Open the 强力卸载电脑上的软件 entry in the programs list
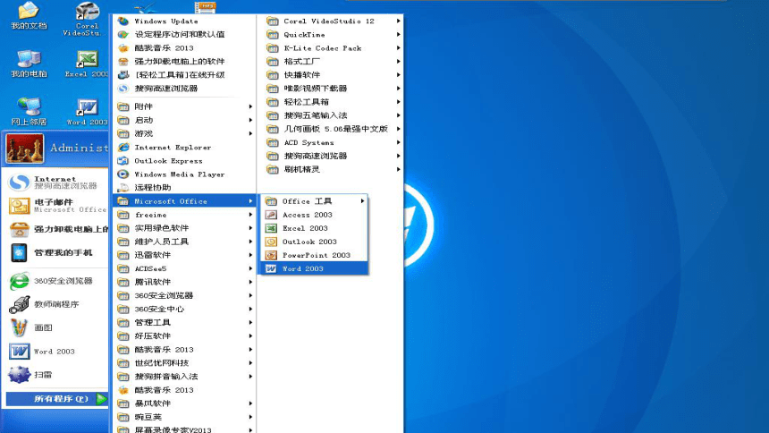Viewport: 769px width, 433px height. [184, 62]
